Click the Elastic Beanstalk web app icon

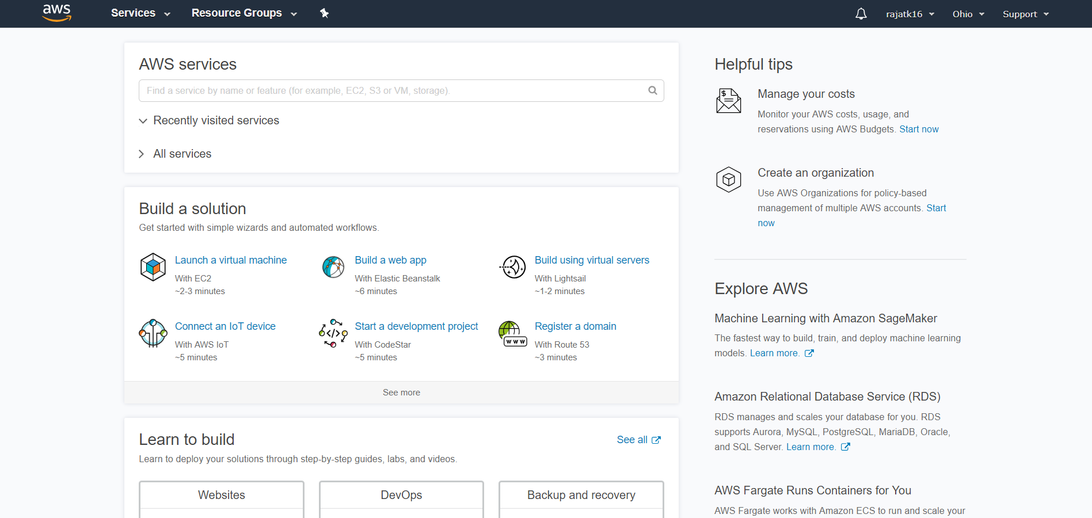pos(333,267)
